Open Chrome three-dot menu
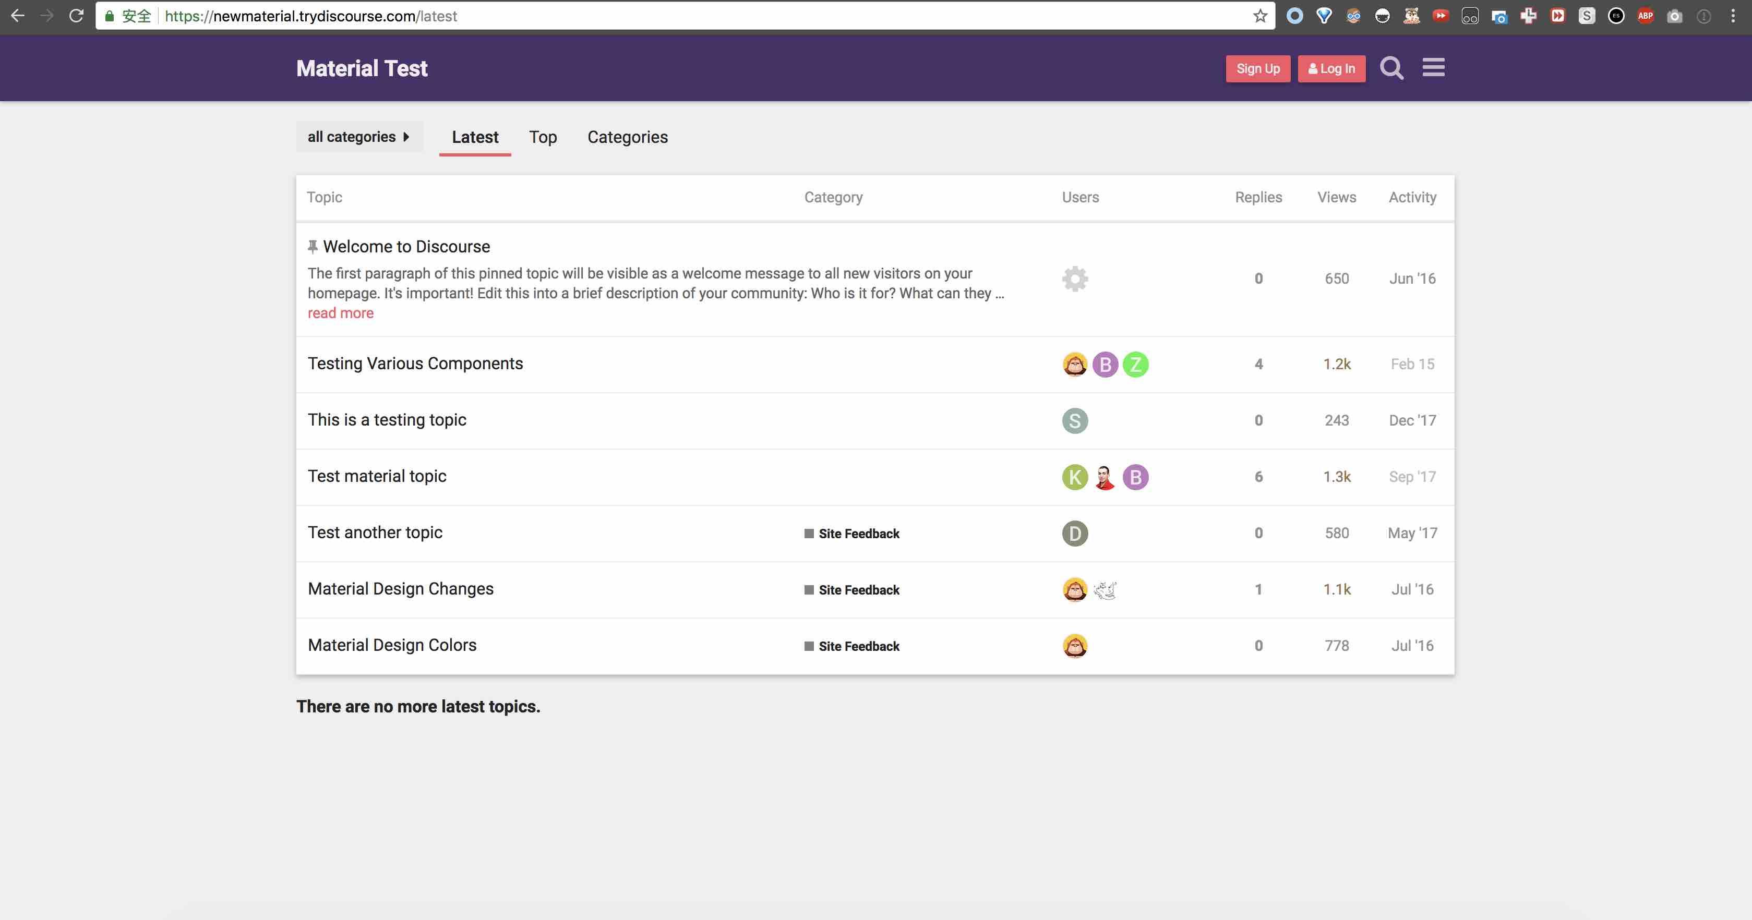1752x920 pixels. (1732, 16)
